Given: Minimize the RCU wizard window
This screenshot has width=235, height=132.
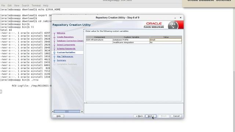Looking at the screenshot, I should (175, 18).
